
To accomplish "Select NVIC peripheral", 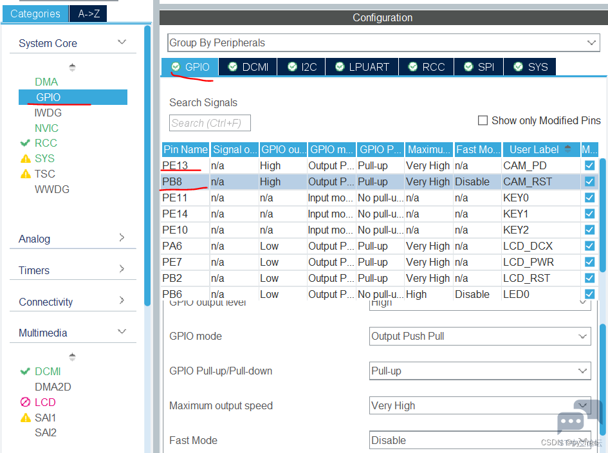I will coord(46,128).
